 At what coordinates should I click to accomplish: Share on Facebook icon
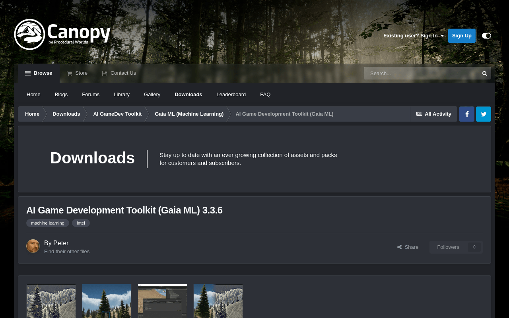click(x=467, y=114)
